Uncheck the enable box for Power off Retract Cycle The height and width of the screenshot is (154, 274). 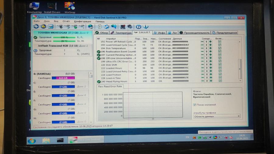(x=220, y=42)
